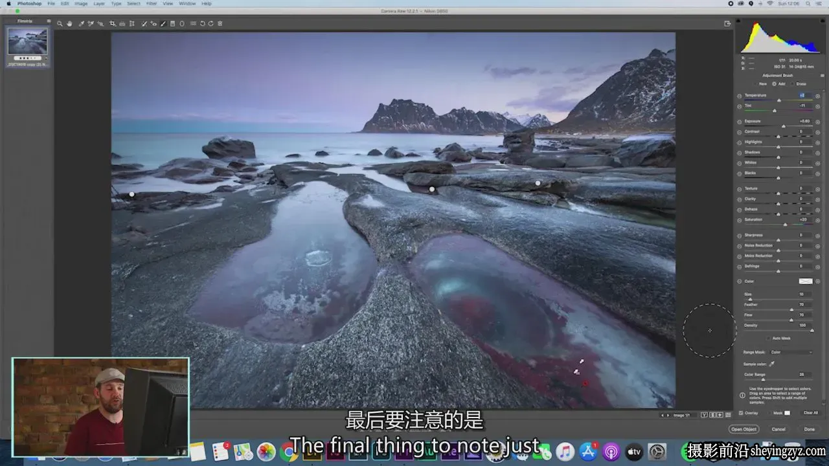Click the Open Object button
The width and height of the screenshot is (829, 466).
(744, 429)
